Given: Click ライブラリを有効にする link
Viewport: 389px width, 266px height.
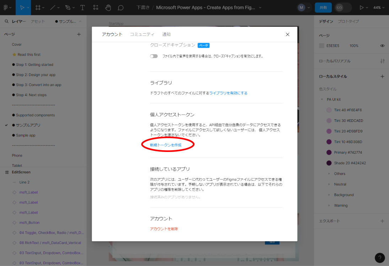Looking at the screenshot, I should (228, 93).
